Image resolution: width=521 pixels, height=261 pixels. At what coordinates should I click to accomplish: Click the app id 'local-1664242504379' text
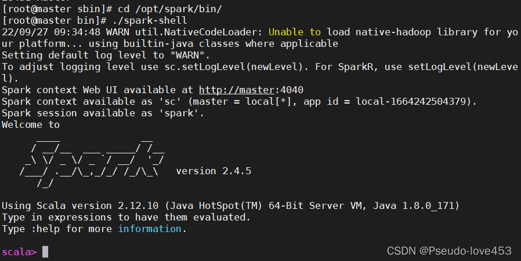coord(411,101)
